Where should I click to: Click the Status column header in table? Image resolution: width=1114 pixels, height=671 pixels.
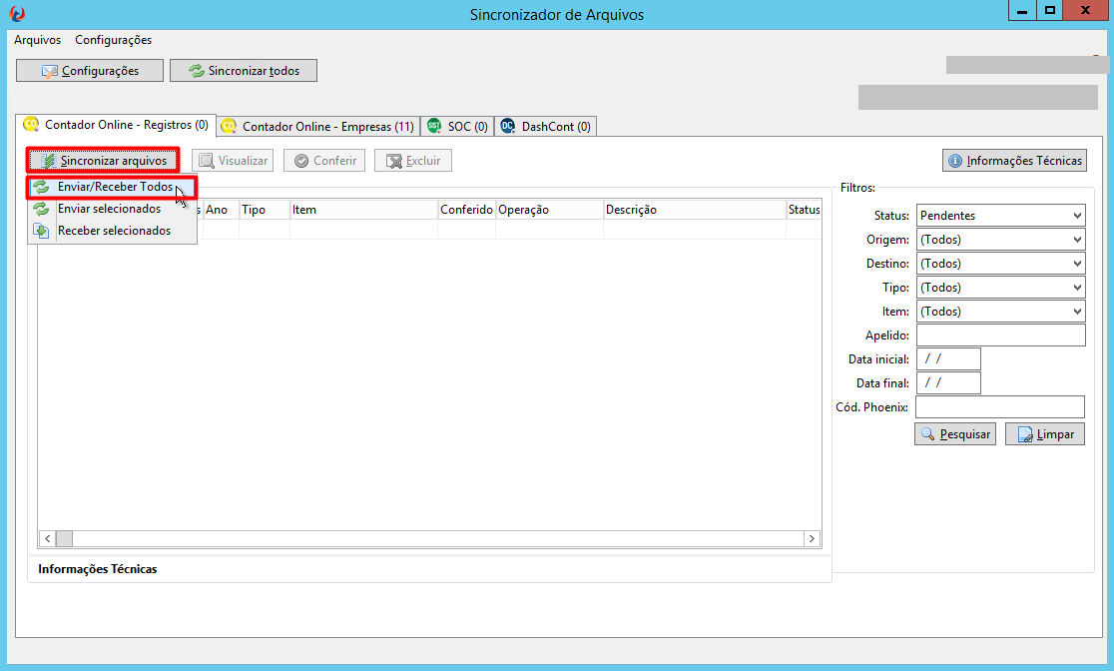tap(804, 210)
